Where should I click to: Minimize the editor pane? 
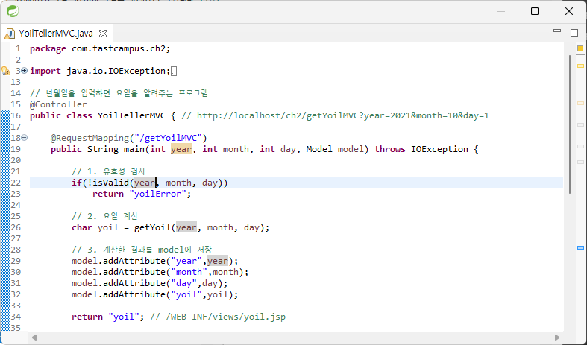pos(557,31)
